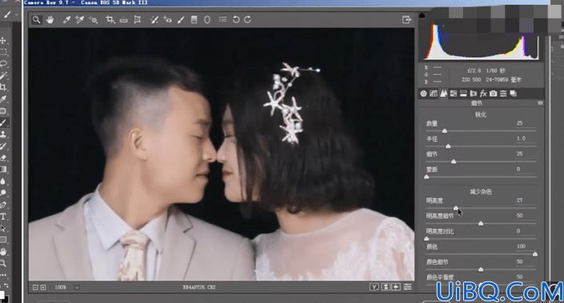Click the Luminance Detail value field showing 50
The image size is (564, 303).
pyautogui.click(x=525, y=216)
